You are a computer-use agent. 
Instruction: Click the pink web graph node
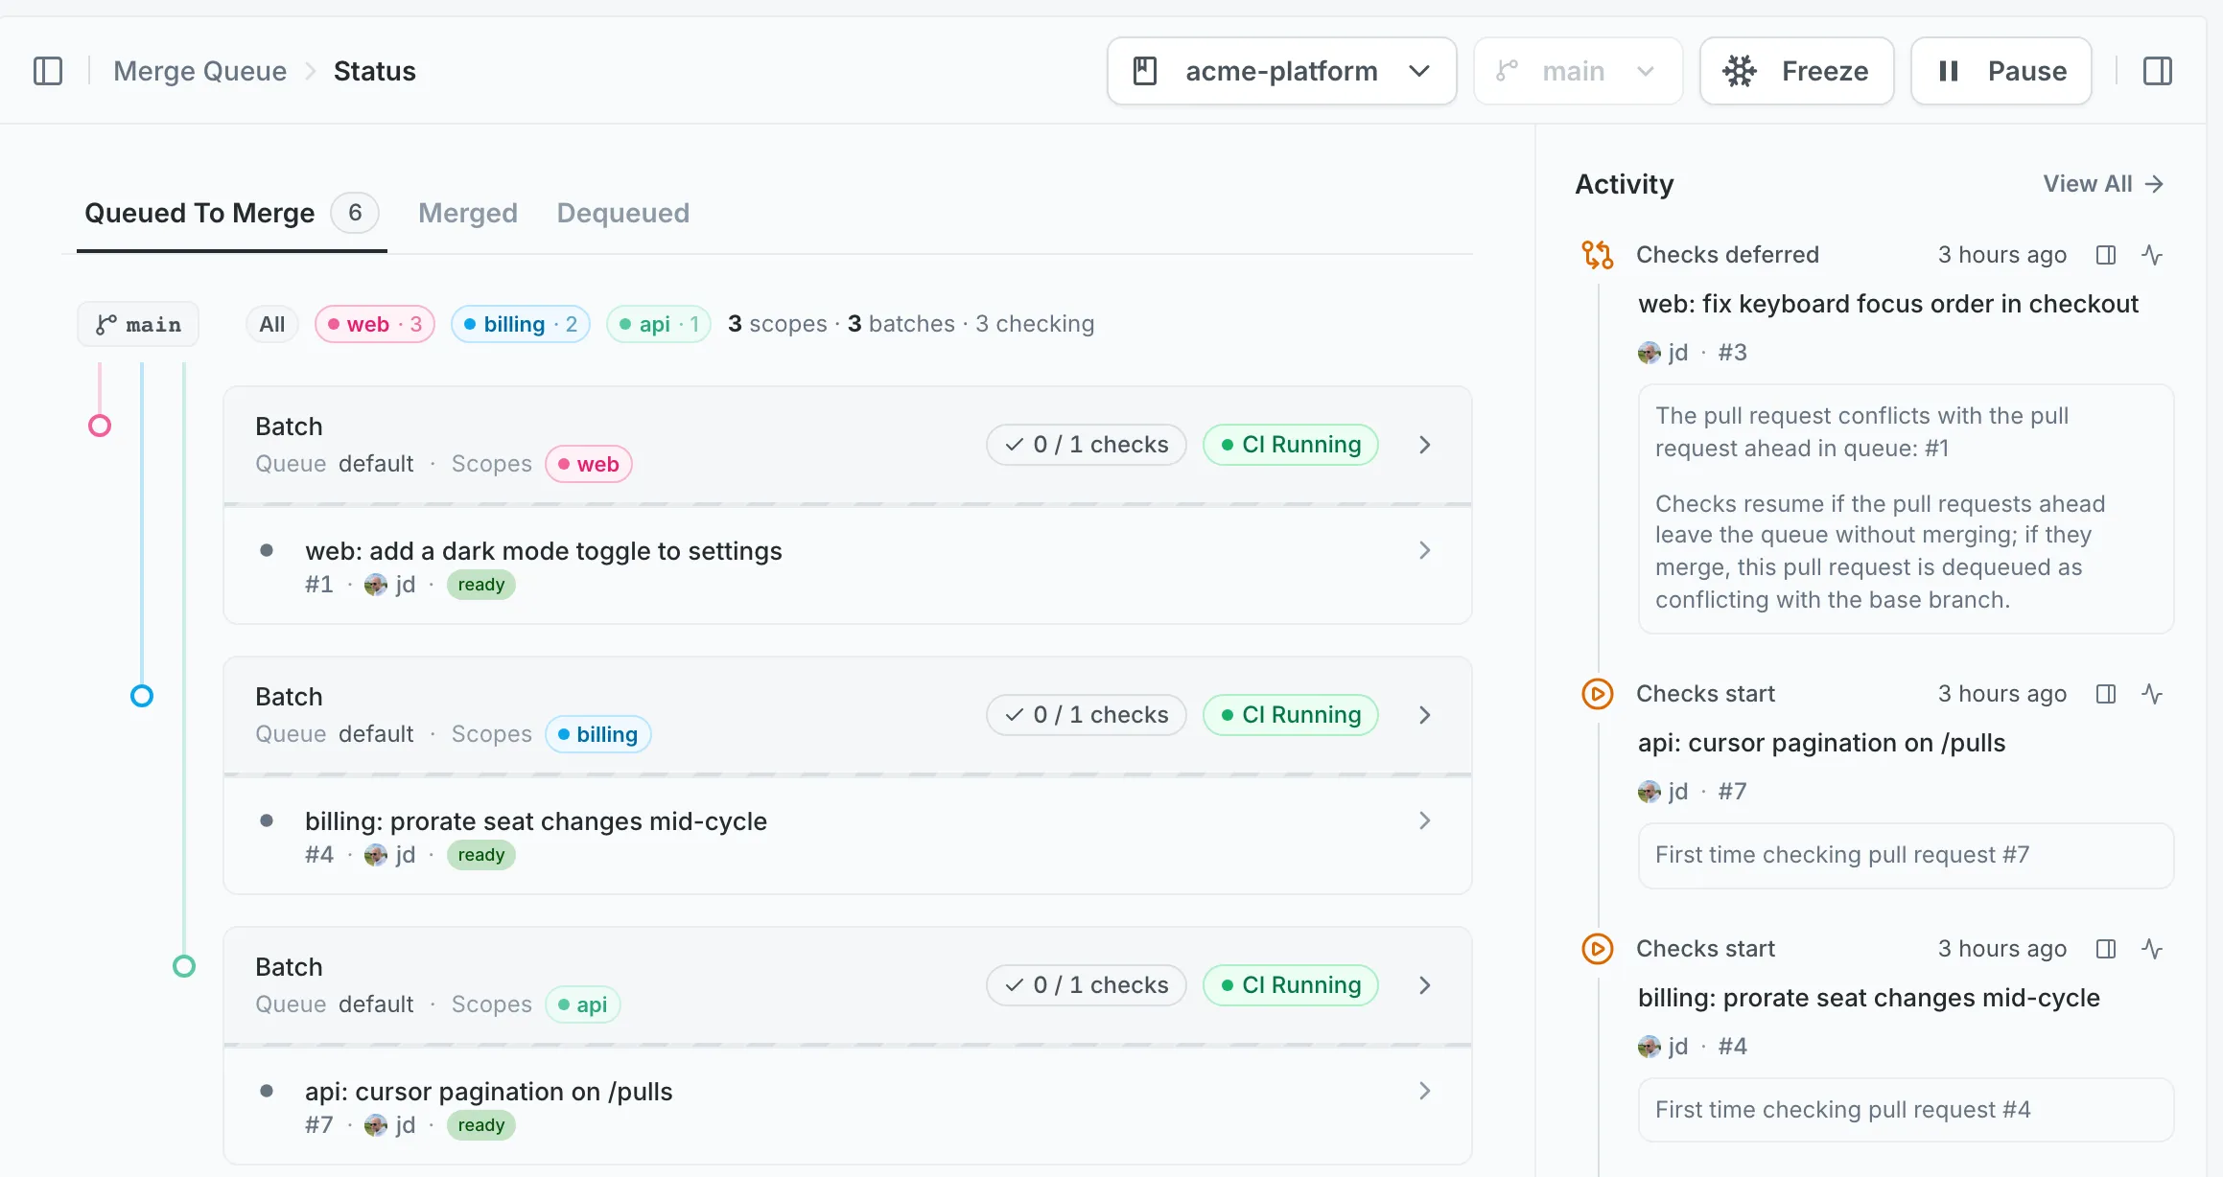point(100,426)
